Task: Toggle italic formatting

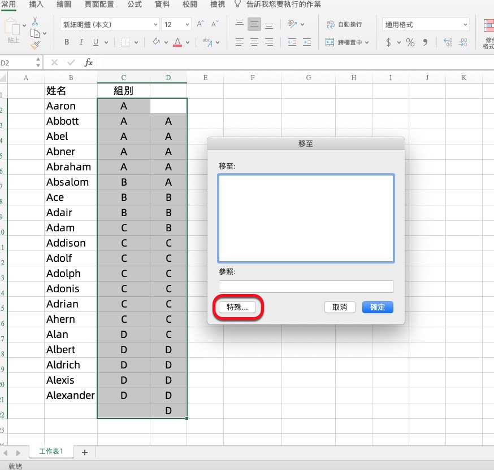Action: click(x=81, y=42)
